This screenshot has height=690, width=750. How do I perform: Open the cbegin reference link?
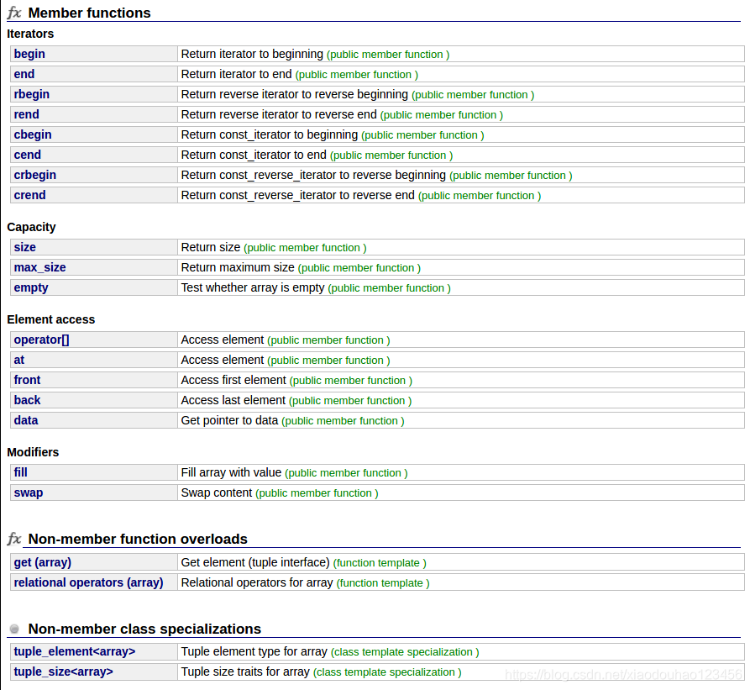coord(33,134)
